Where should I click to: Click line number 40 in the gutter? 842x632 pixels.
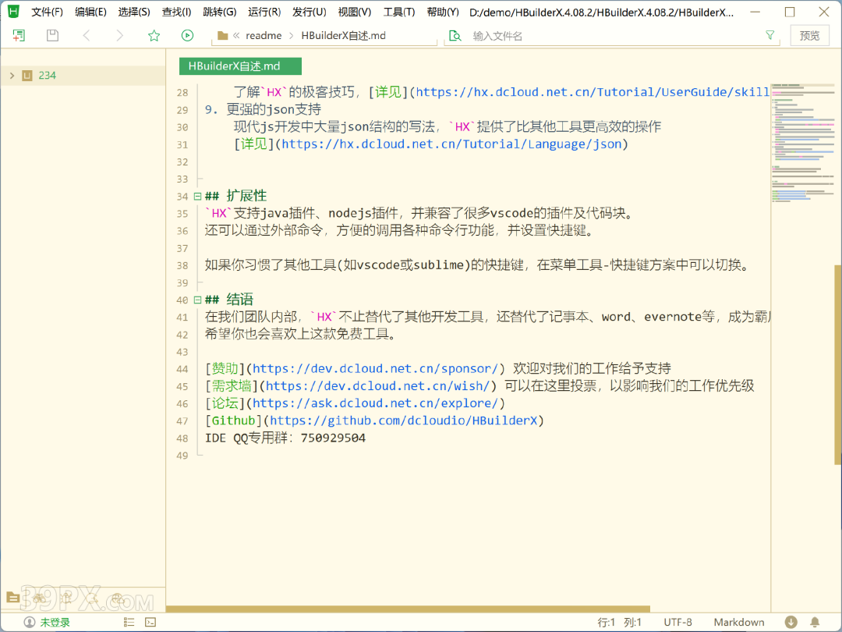pos(182,300)
